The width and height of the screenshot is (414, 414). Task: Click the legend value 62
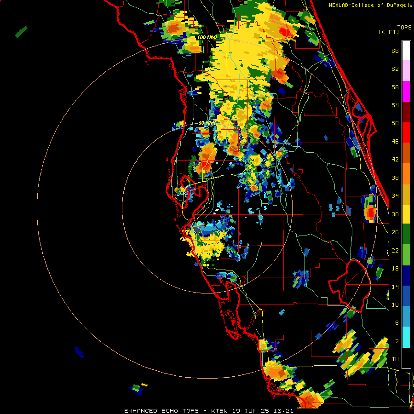click(x=395, y=69)
